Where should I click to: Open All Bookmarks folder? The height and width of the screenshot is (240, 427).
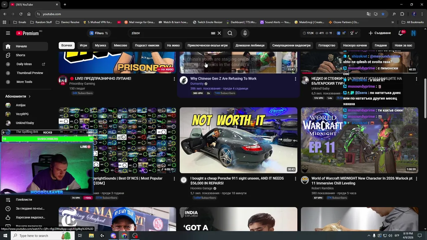click(x=413, y=22)
